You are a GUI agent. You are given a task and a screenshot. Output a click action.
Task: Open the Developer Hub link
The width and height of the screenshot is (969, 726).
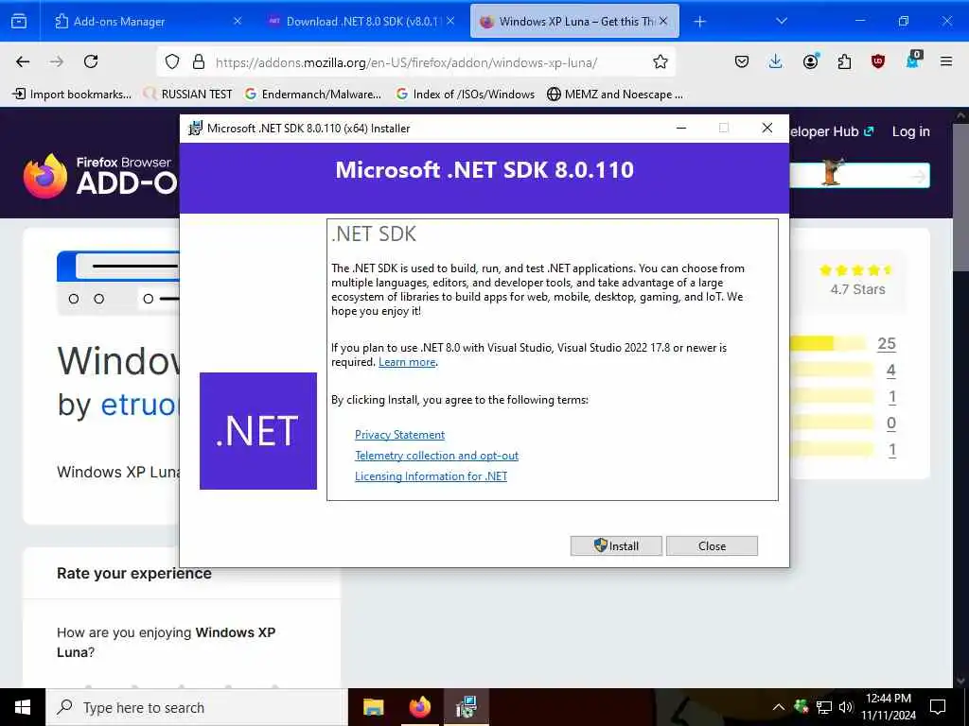point(831,131)
